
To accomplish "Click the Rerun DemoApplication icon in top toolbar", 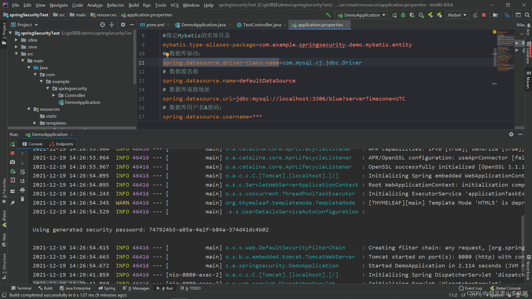I will point(394,15).
